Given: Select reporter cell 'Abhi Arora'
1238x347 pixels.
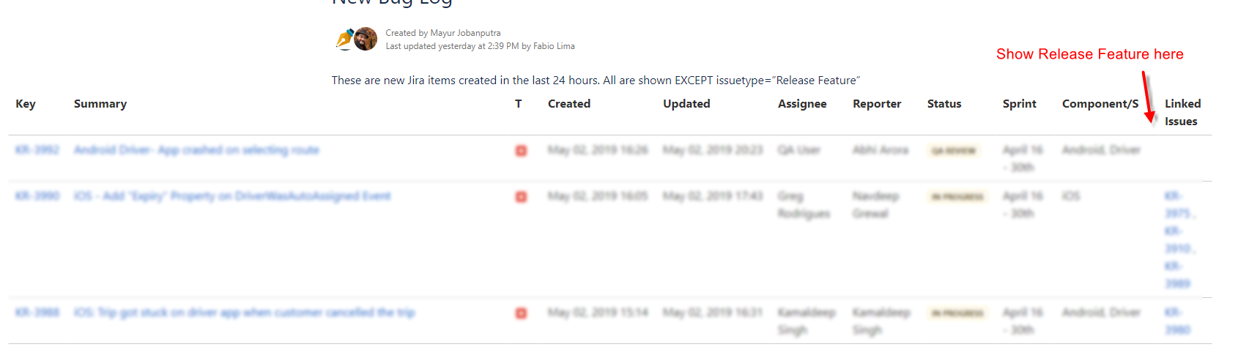Looking at the screenshot, I should 881,150.
